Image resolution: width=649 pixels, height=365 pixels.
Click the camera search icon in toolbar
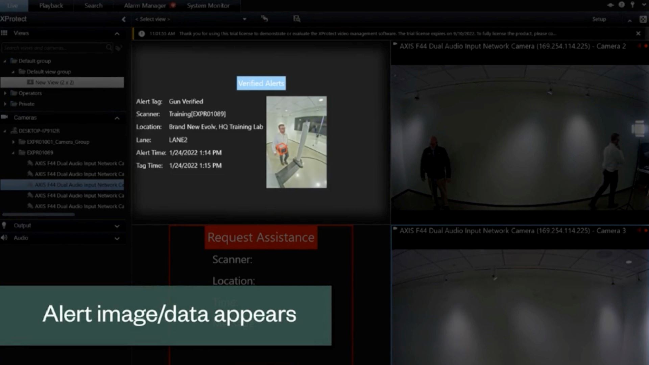297,19
